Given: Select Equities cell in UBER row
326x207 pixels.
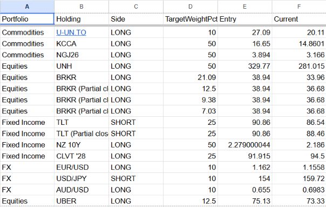Looking at the screenshot, I should pyautogui.click(x=27, y=201).
